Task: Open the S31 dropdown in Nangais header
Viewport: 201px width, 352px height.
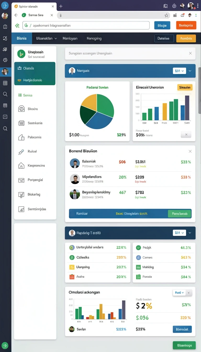Action: (179, 71)
